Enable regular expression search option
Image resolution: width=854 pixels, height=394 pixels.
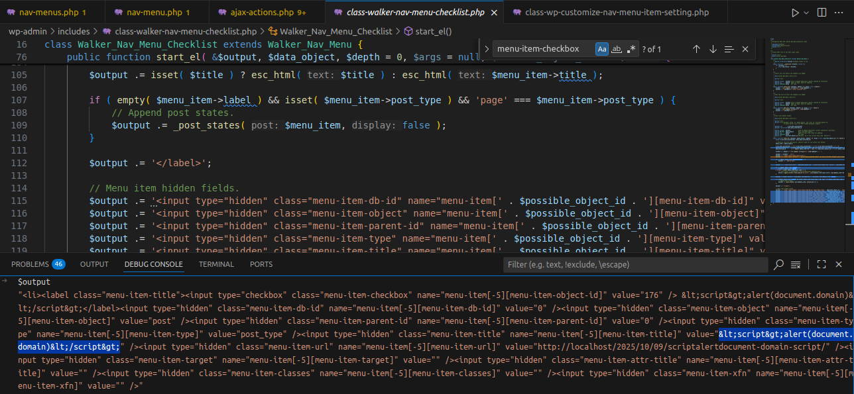(x=632, y=49)
